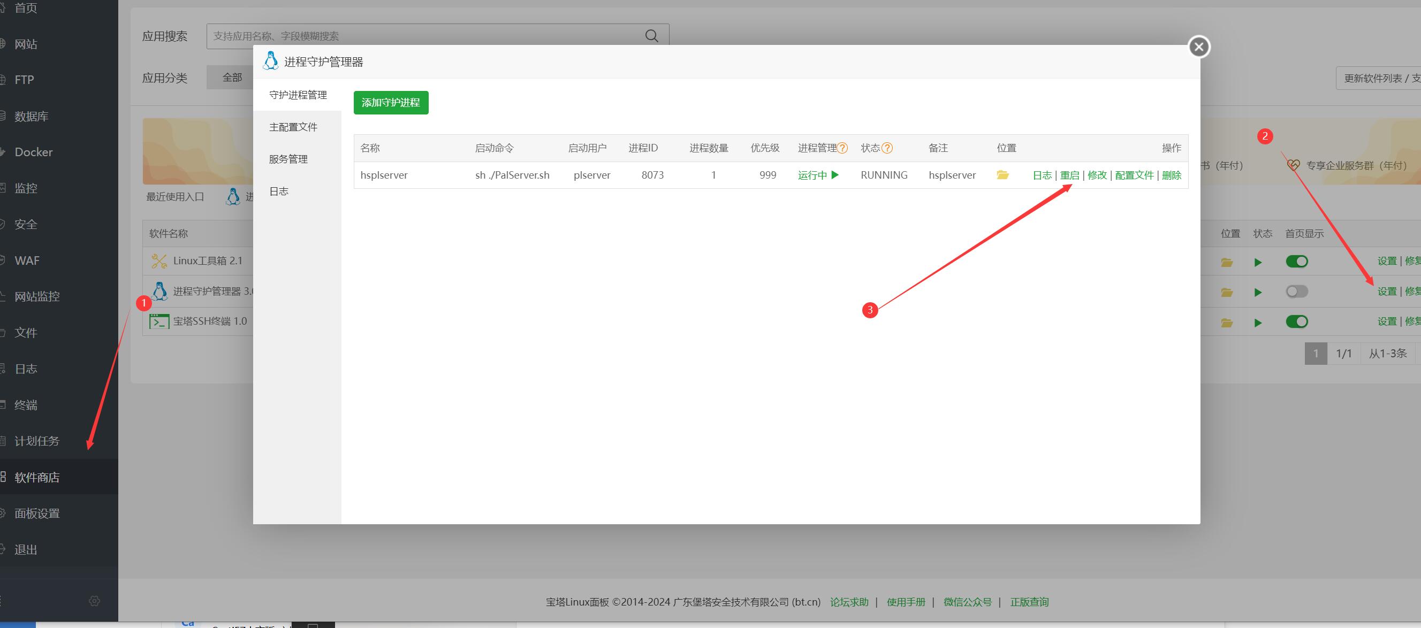
Task: Click pagination page 1 button
Action: coord(1316,354)
